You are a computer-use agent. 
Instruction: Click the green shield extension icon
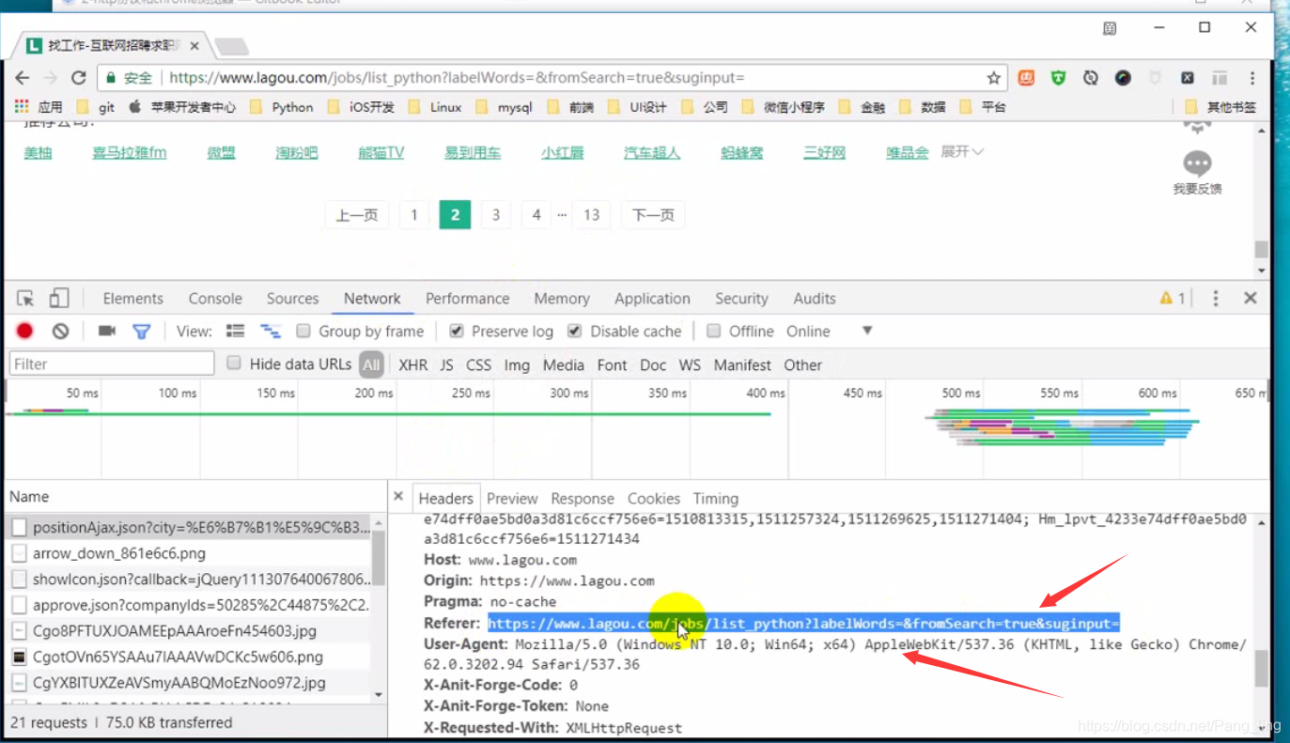[x=1058, y=78]
